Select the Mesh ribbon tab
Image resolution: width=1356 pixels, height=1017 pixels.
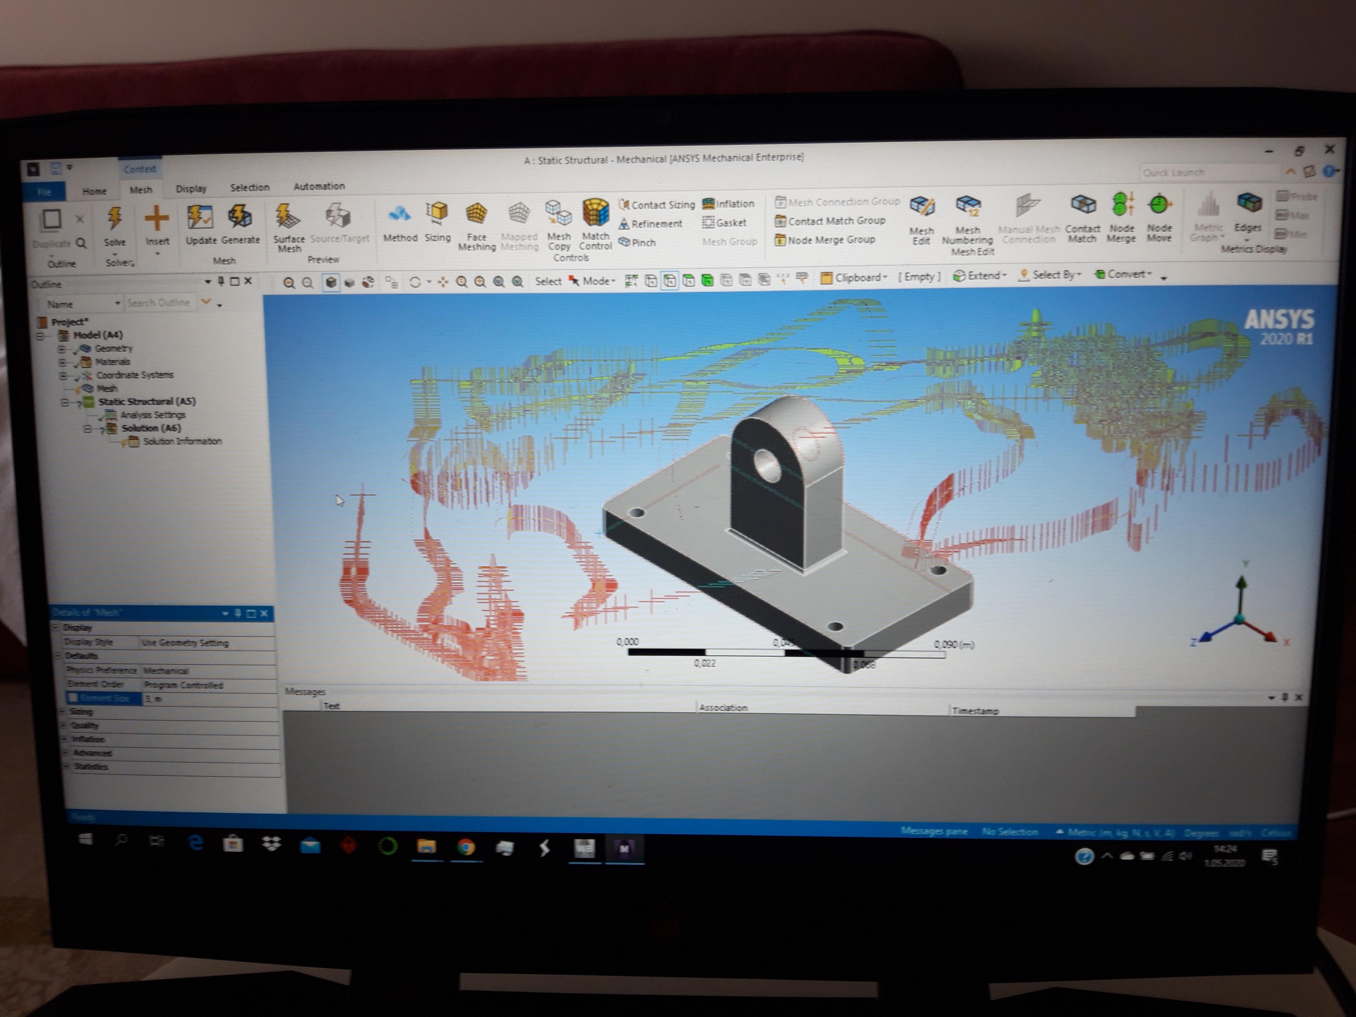141,190
